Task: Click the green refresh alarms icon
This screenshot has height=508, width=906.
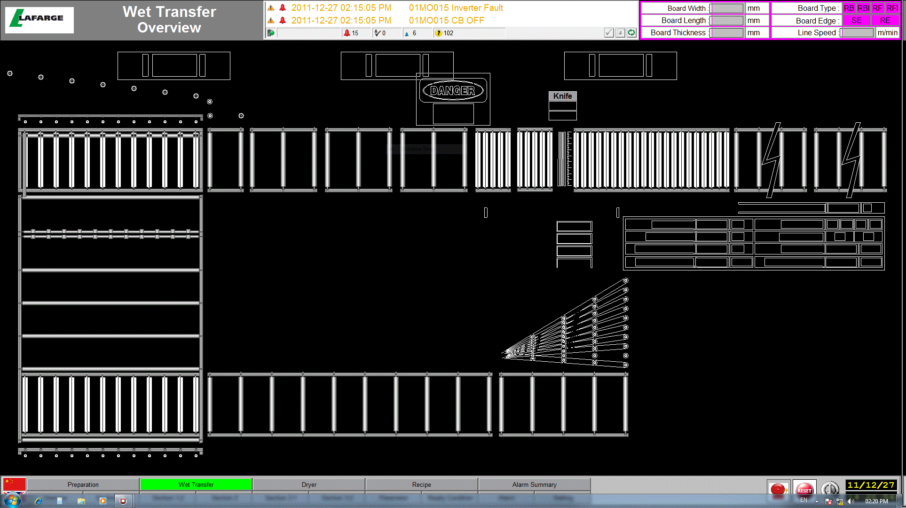Action: click(x=631, y=33)
